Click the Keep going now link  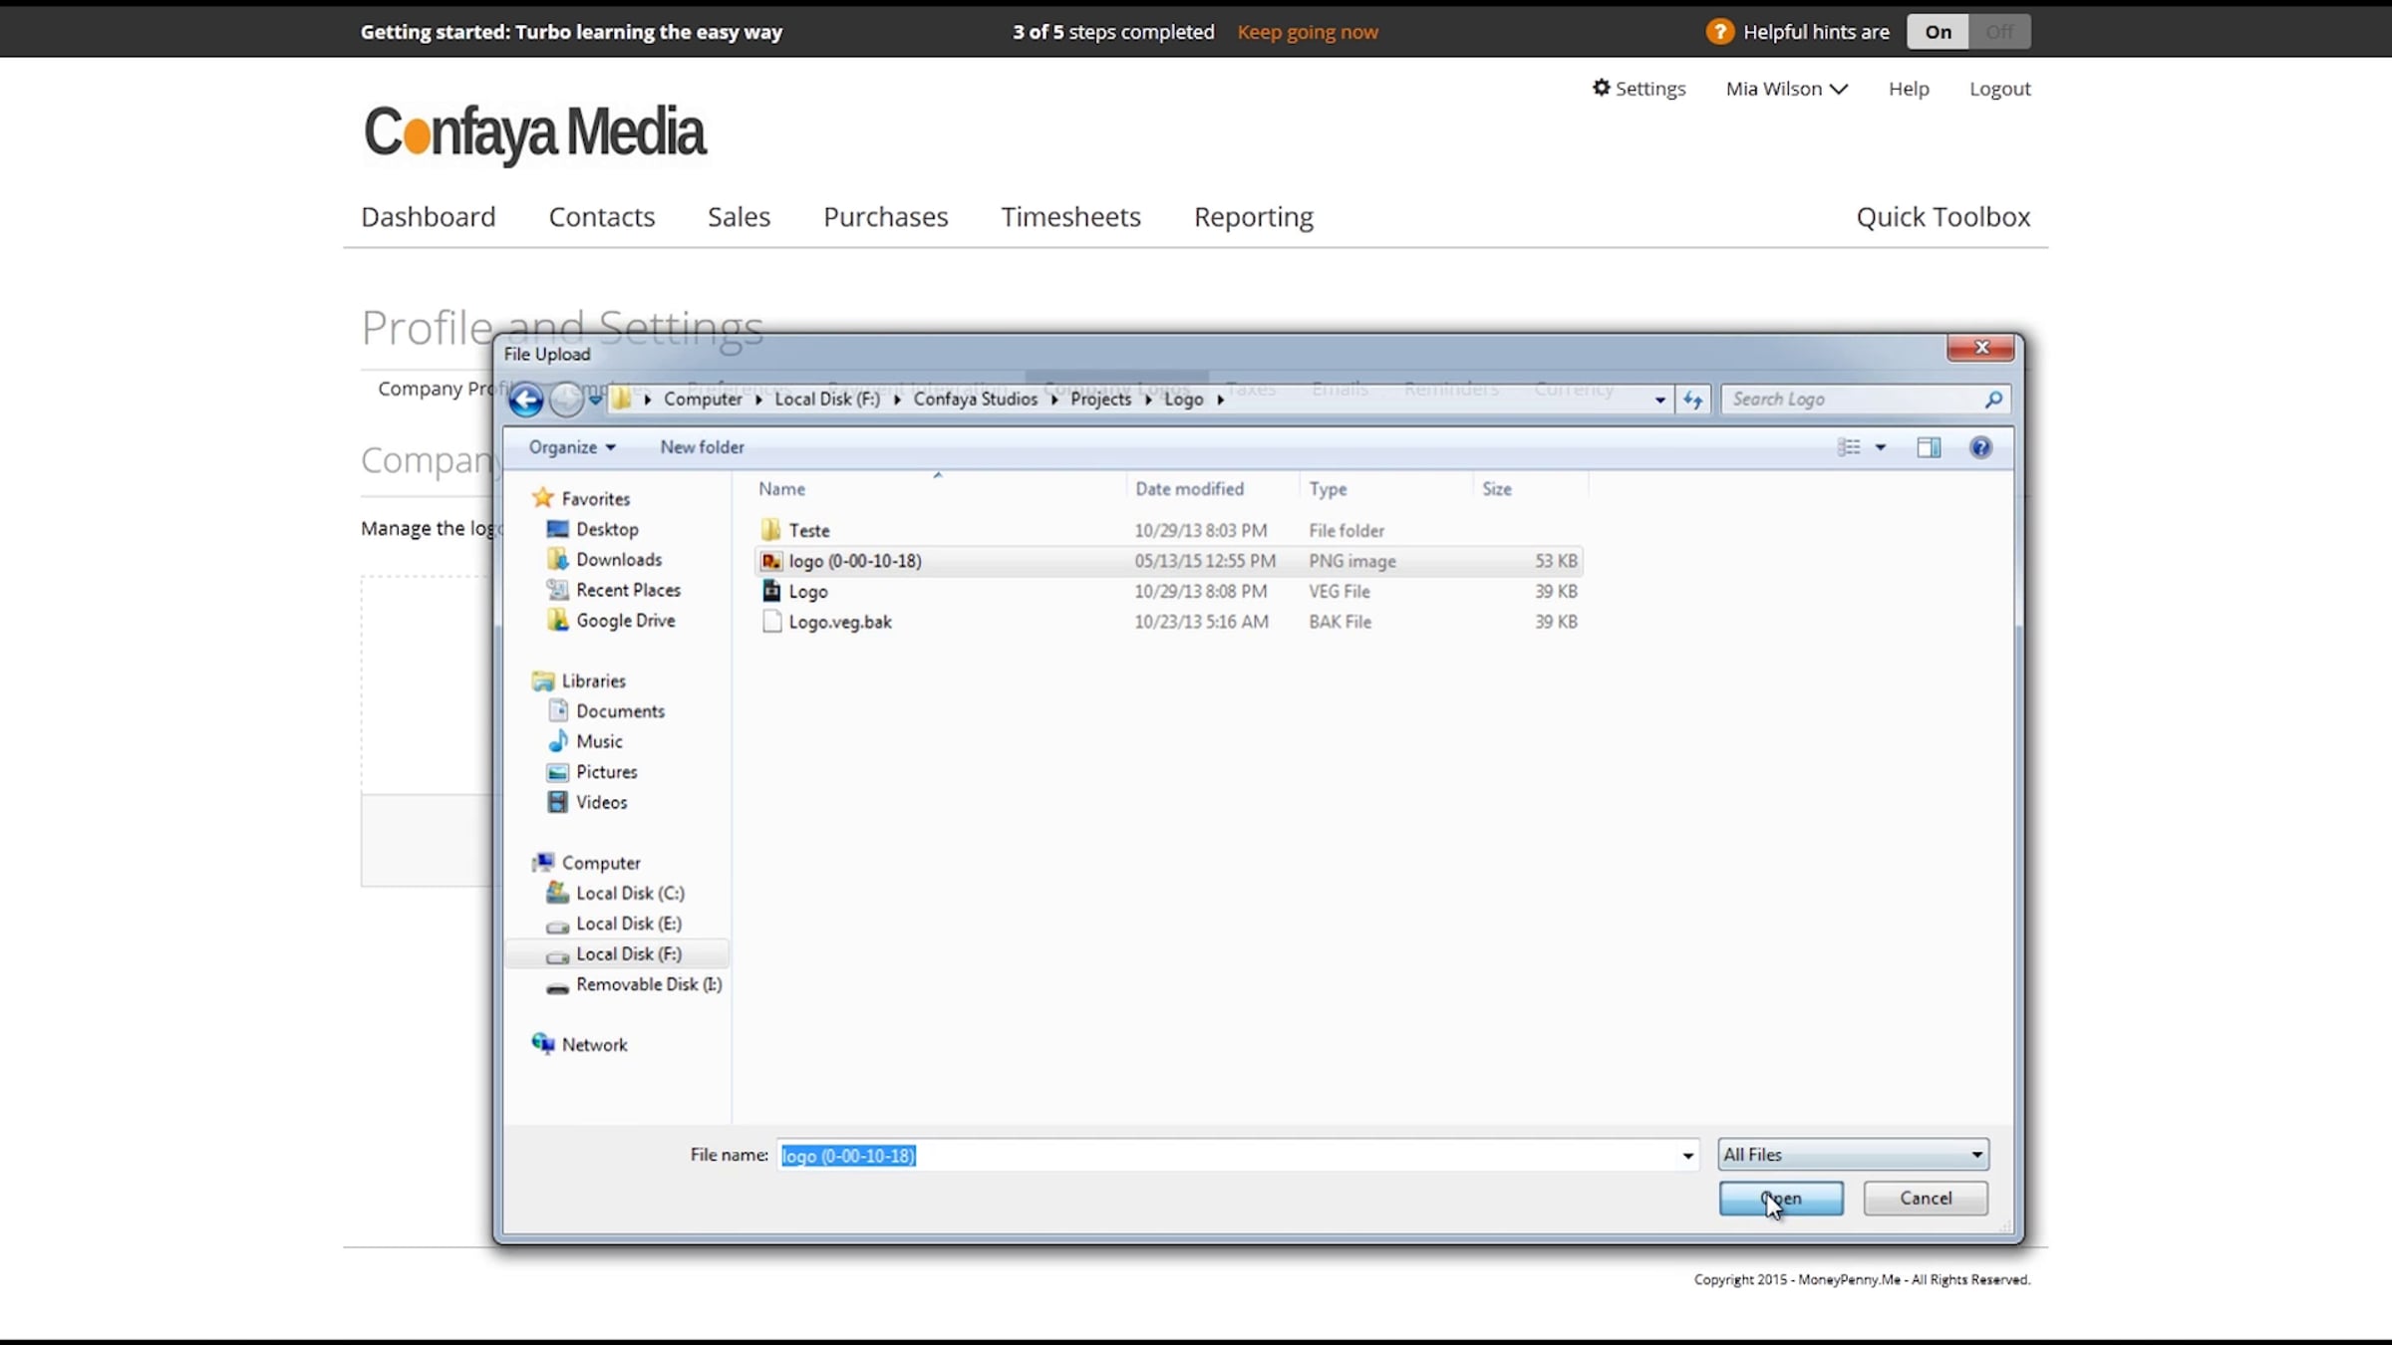click(1307, 32)
